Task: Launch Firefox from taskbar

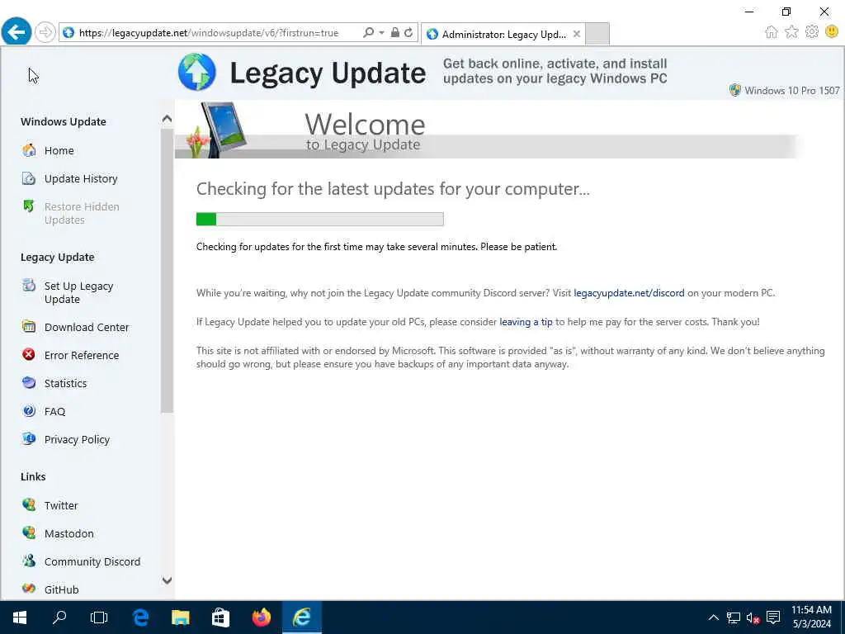Action: tap(262, 617)
